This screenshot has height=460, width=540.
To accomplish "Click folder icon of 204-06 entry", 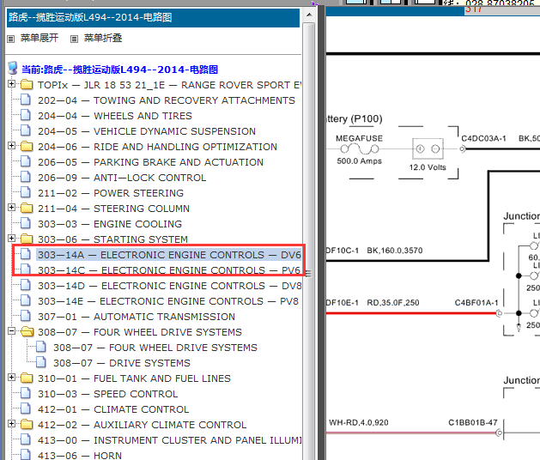I will tap(27, 147).
